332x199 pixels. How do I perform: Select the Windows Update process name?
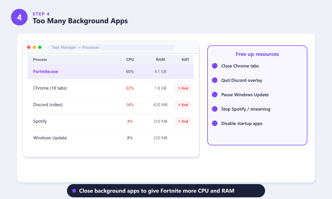50,138
